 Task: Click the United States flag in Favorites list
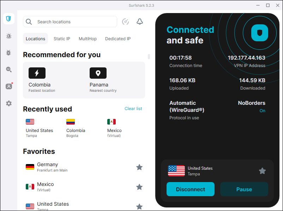30,206
